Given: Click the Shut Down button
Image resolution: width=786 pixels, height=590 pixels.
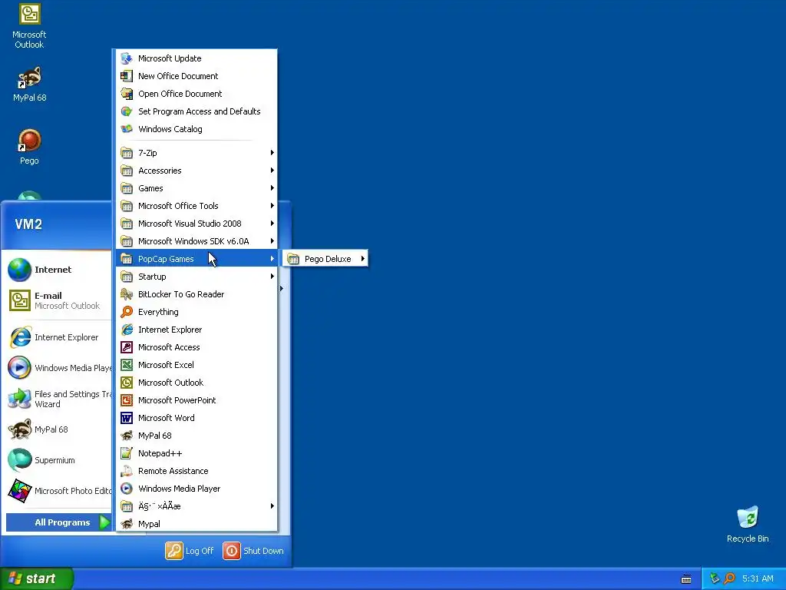Looking at the screenshot, I should tap(253, 551).
